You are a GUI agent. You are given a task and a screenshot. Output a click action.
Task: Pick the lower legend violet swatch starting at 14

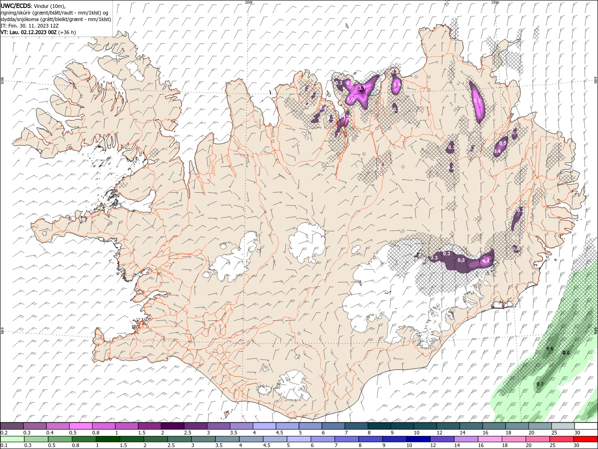(x=466, y=439)
